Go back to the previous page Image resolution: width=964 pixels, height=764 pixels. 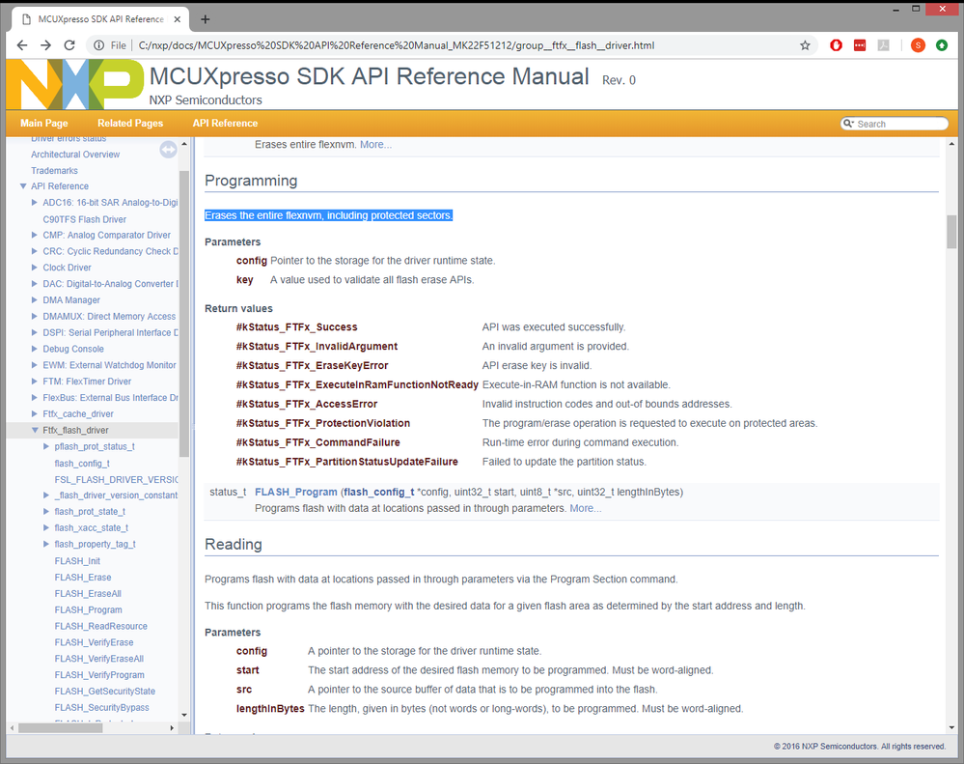coord(22,44)
